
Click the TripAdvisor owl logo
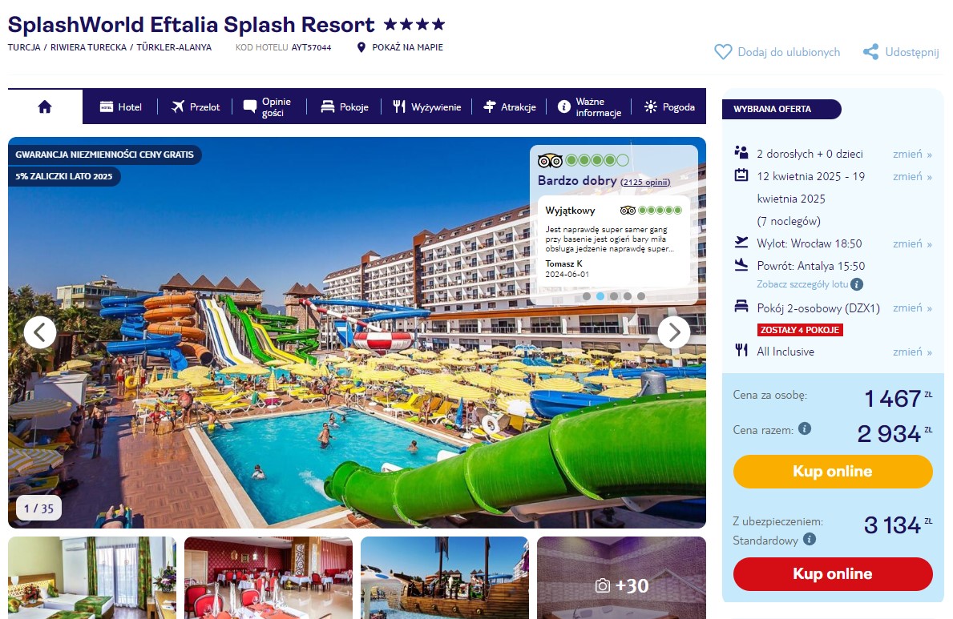[x=550, y=161]
